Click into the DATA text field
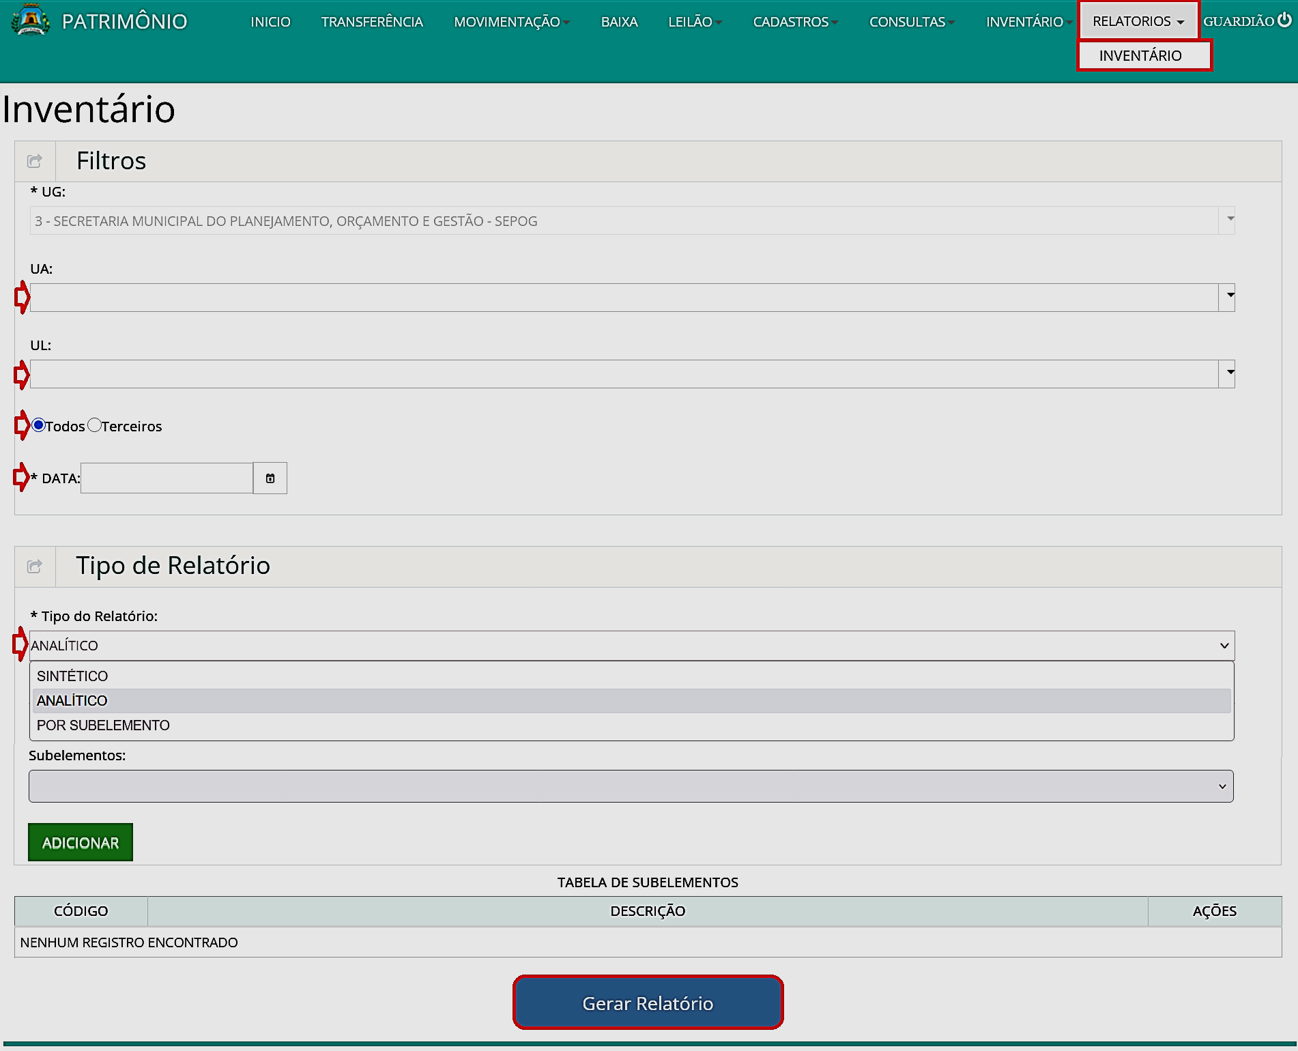Viewport: 1298px width, 1051px height. click(x=167, y=478)
